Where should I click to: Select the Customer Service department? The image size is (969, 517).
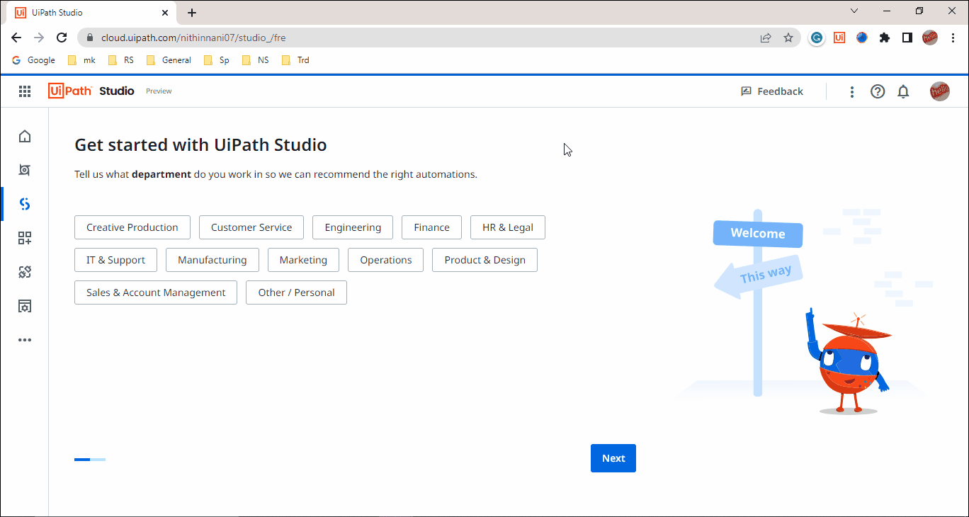[251, 227]
